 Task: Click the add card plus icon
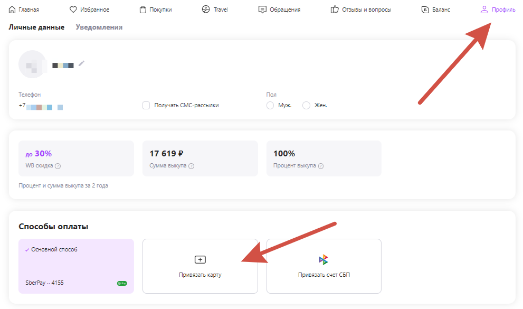pos(200,259)
